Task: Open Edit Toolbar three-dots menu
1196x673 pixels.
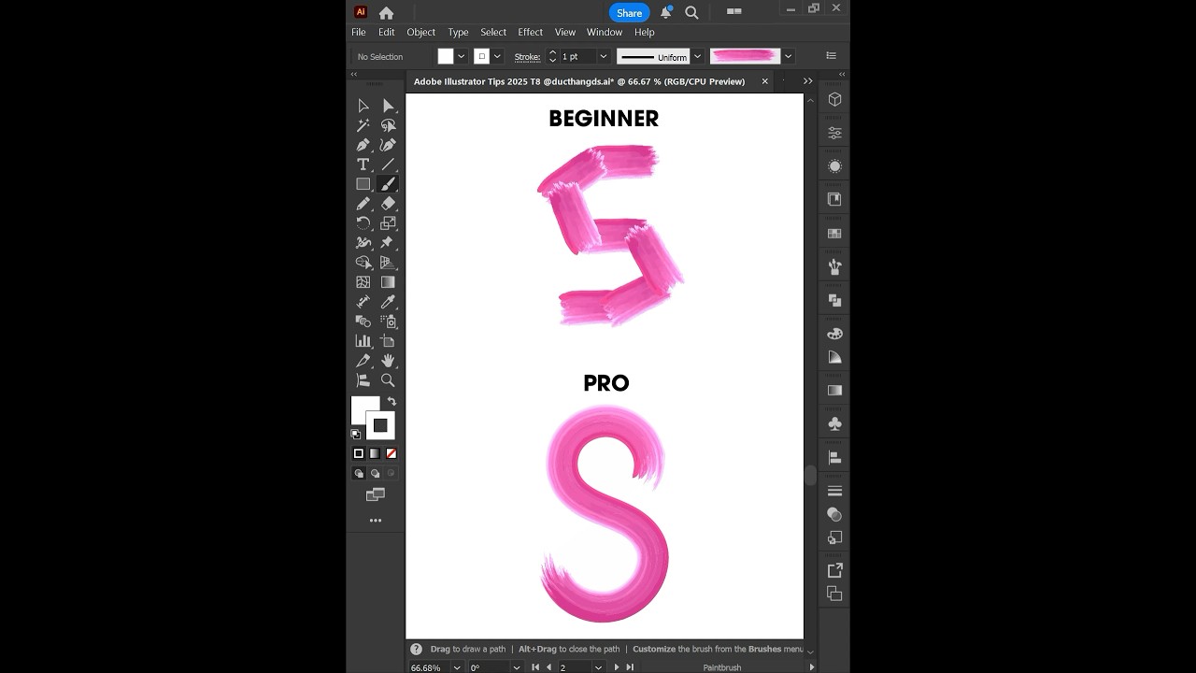Action: 376,521
